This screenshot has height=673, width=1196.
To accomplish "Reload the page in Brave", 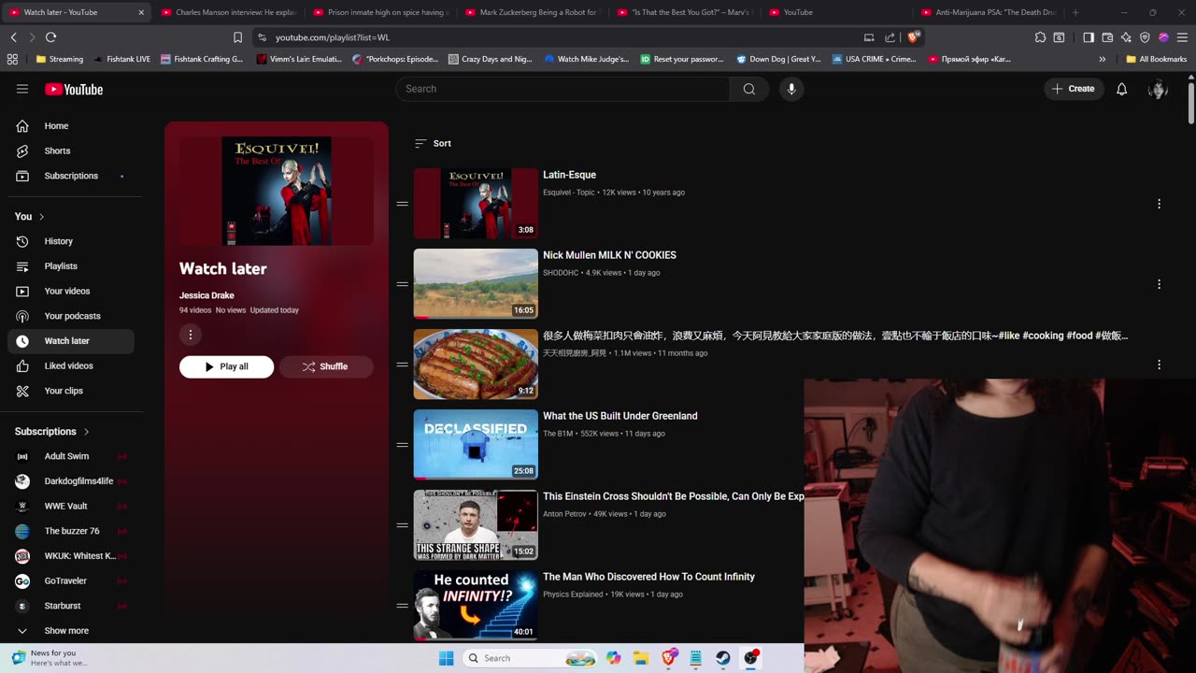I will (50, 37).
